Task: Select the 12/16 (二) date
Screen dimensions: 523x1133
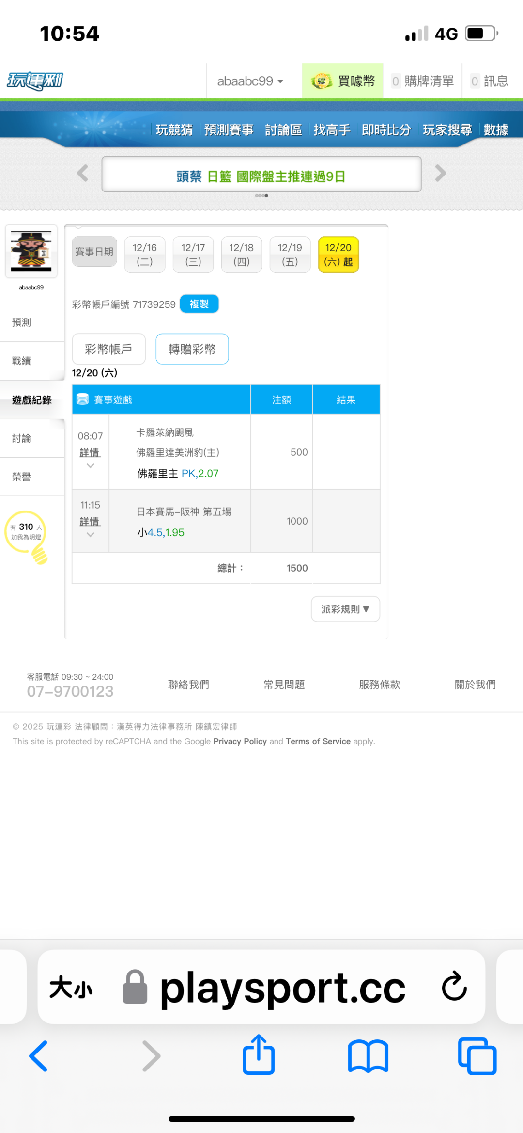Action: coord(145,255)
